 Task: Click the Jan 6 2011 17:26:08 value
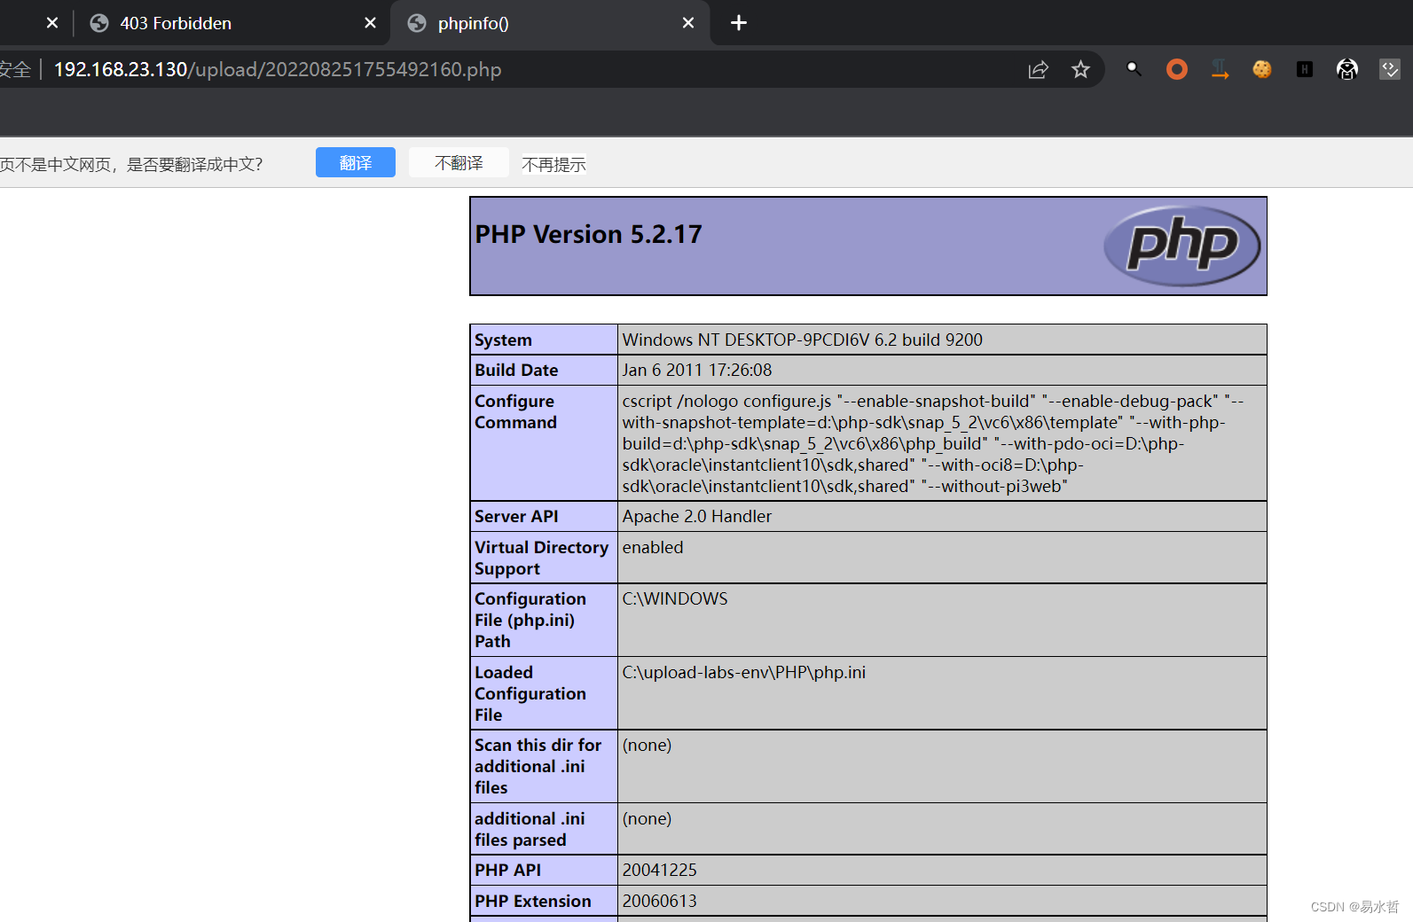coord(696,370)
